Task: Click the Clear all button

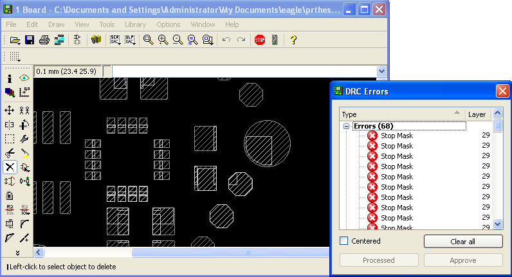Action: 463,242
